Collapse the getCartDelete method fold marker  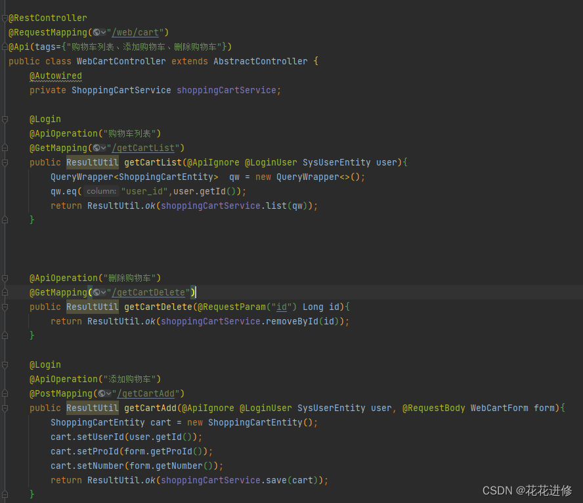pos(5,307)
